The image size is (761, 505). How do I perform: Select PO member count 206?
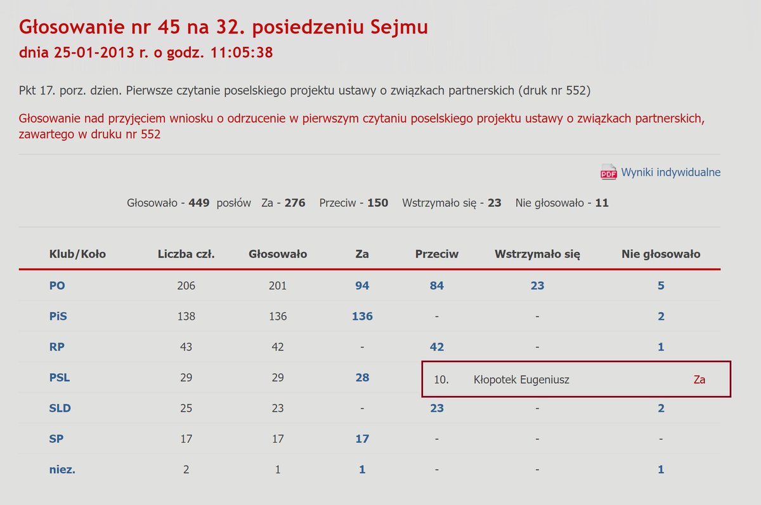coord(186,285)
